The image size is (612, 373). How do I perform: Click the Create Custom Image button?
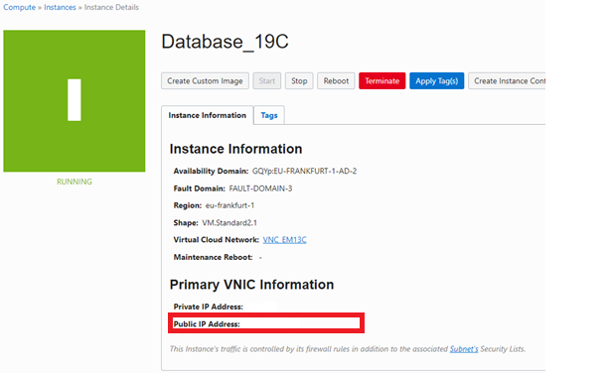click(205, 80)
